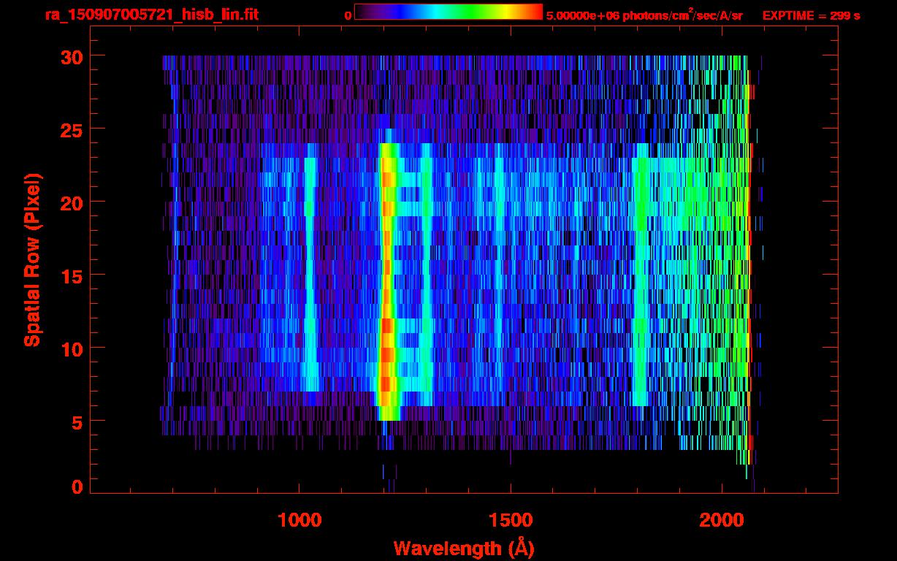Select the 5.00000e+06 photons/cm²/sec/A/sr label

point(644,15)
